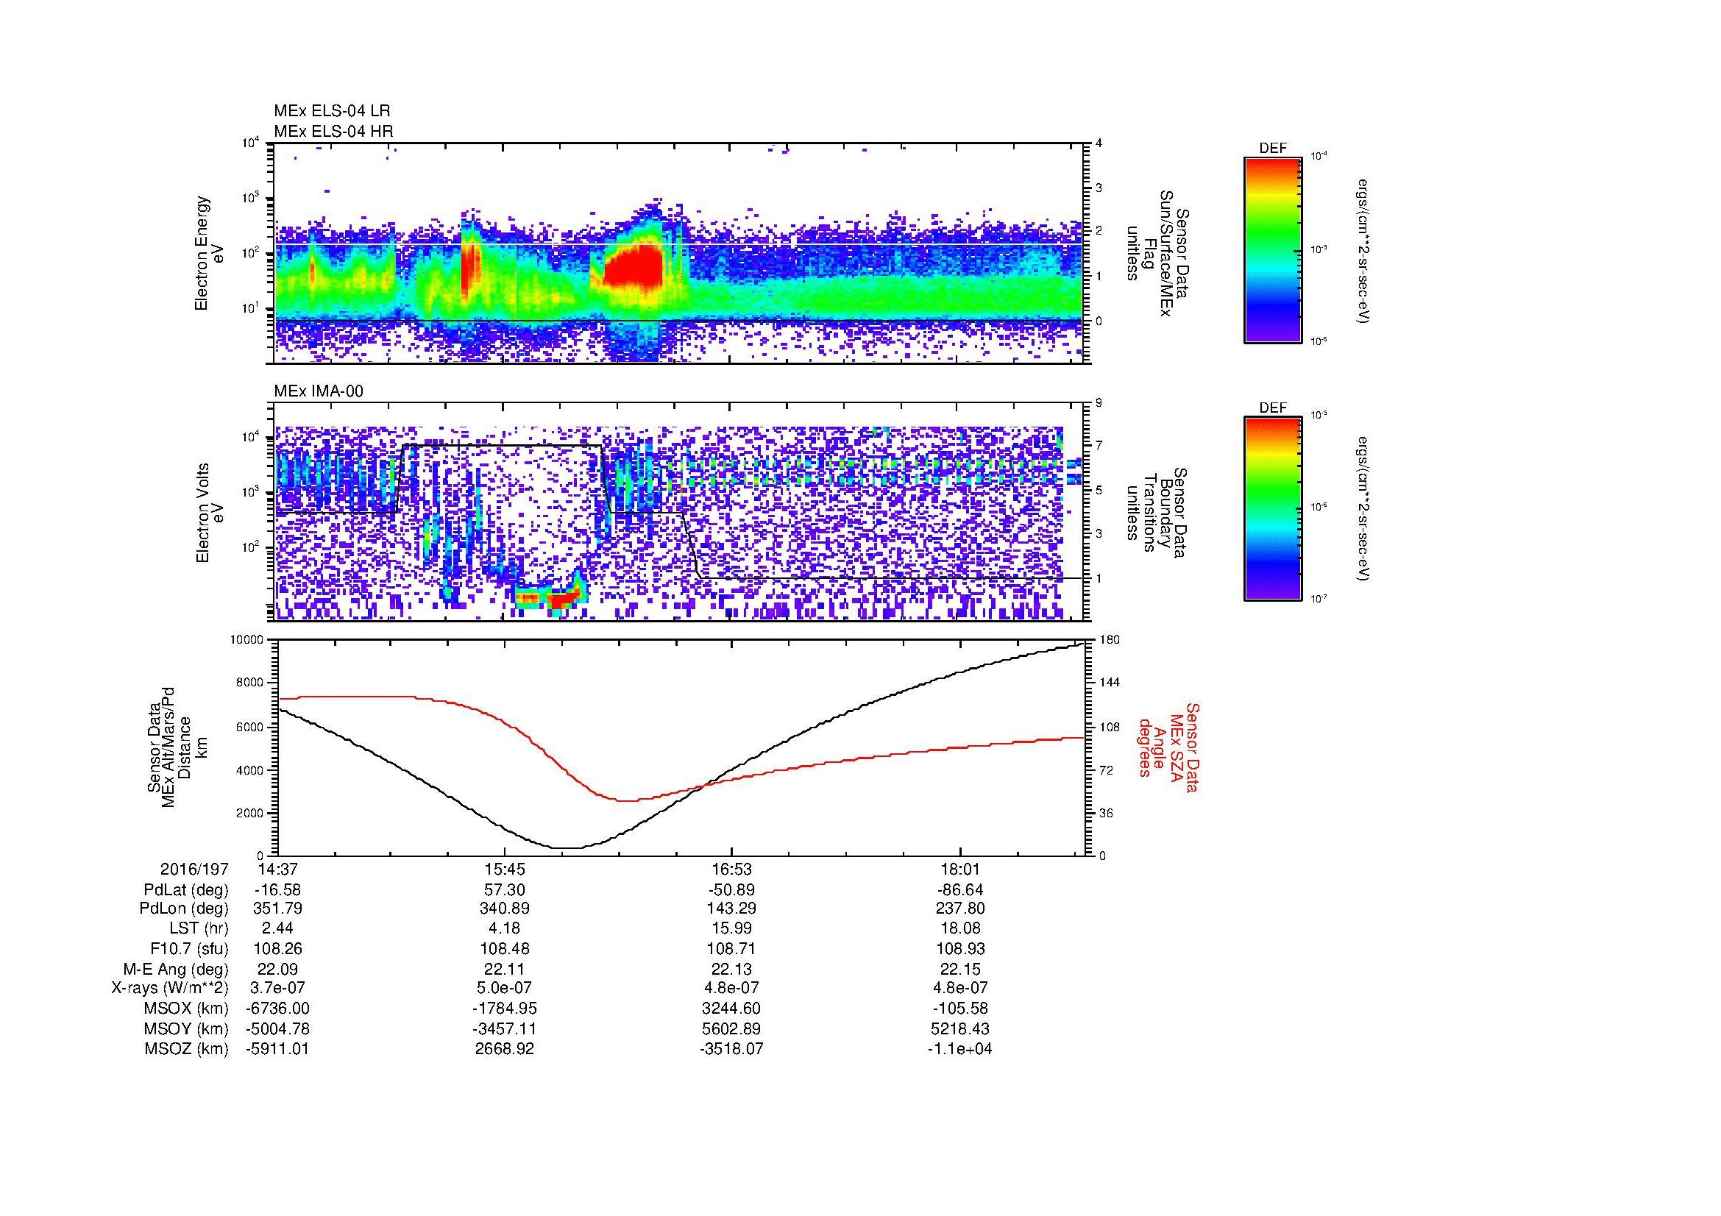The height and width of the screenshot is (1216, 1721).
Task: Click the MSOY value '5602.89'
Action: (x=731, y=1028)
